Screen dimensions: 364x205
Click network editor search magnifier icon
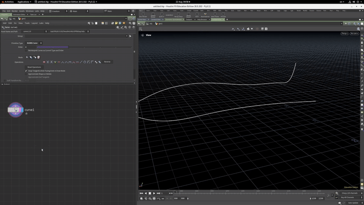tap(130, 23)
